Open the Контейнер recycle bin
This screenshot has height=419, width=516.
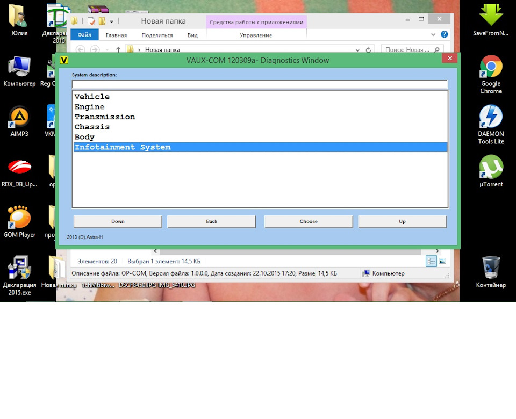pos(491,272)
